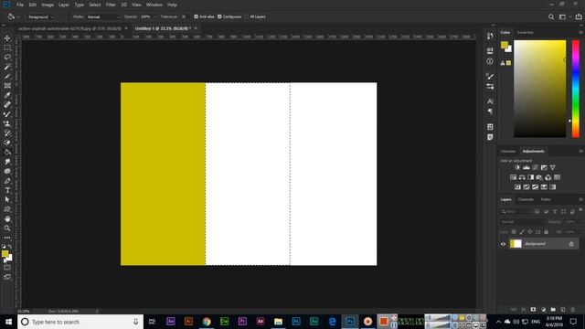This screenshot has height=329, width=585.
Task: Open the workspace switcher dropdown
Action: 564,16
